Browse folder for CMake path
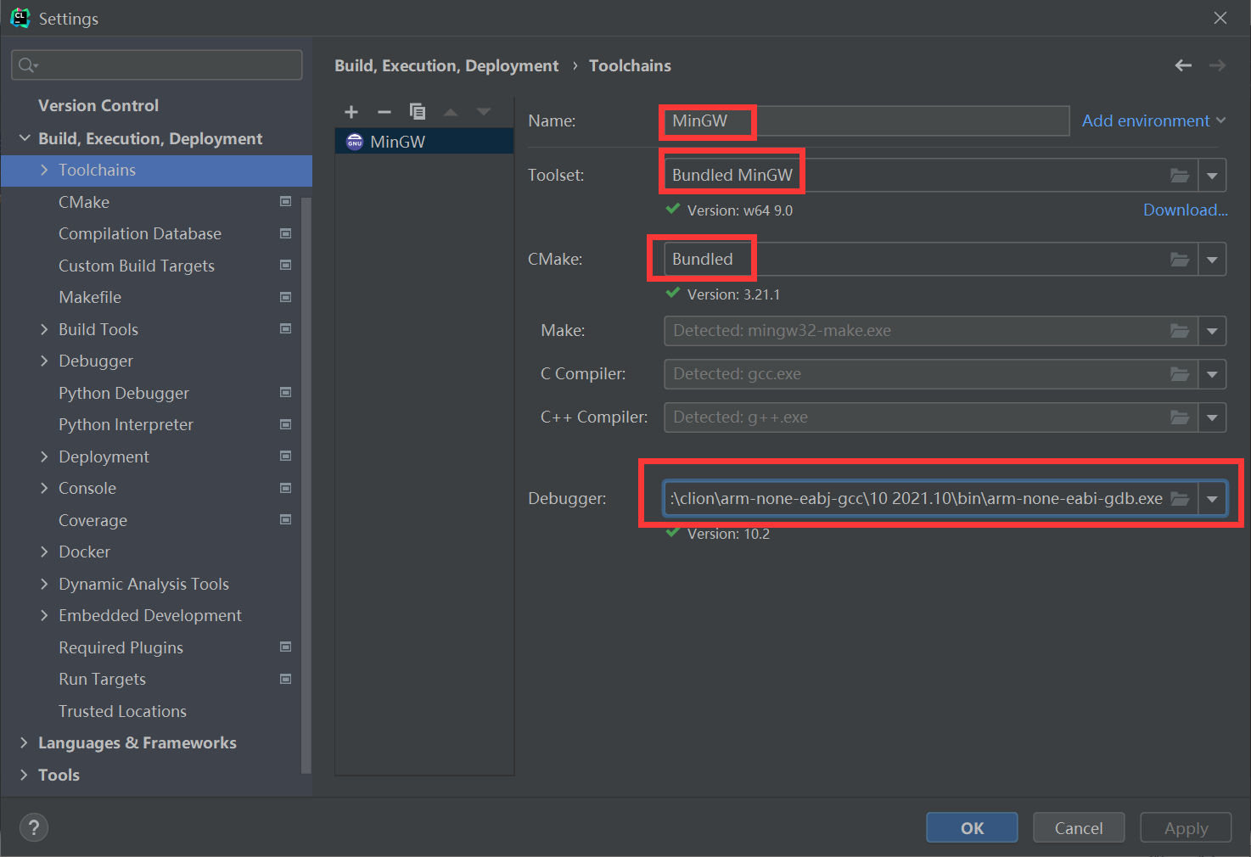Image resolution: width=1251 pixels, height=857 pixels. tap(1180, 260)
